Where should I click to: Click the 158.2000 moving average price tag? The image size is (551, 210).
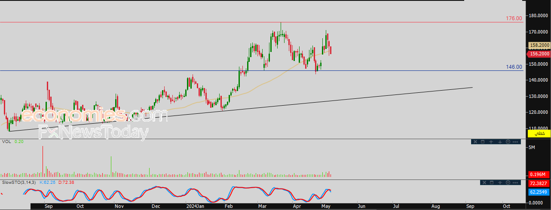[539, 45]
